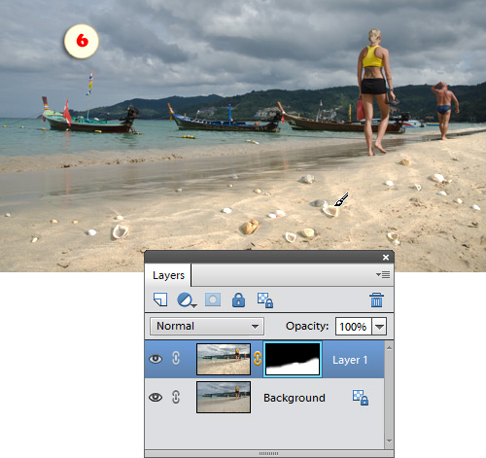Click the lock icon on Background layer
Viewport: 486px width, 458px height.
[361, 398]
